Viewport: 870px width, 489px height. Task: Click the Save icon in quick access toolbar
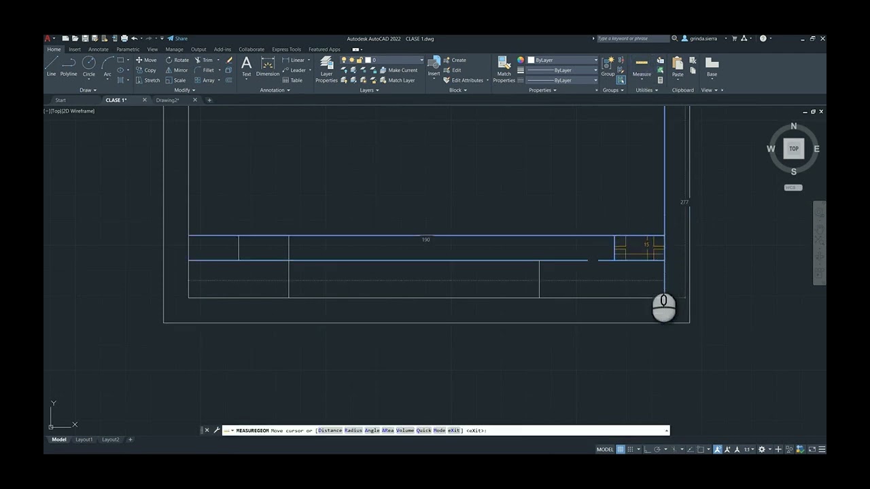[85, 39]
